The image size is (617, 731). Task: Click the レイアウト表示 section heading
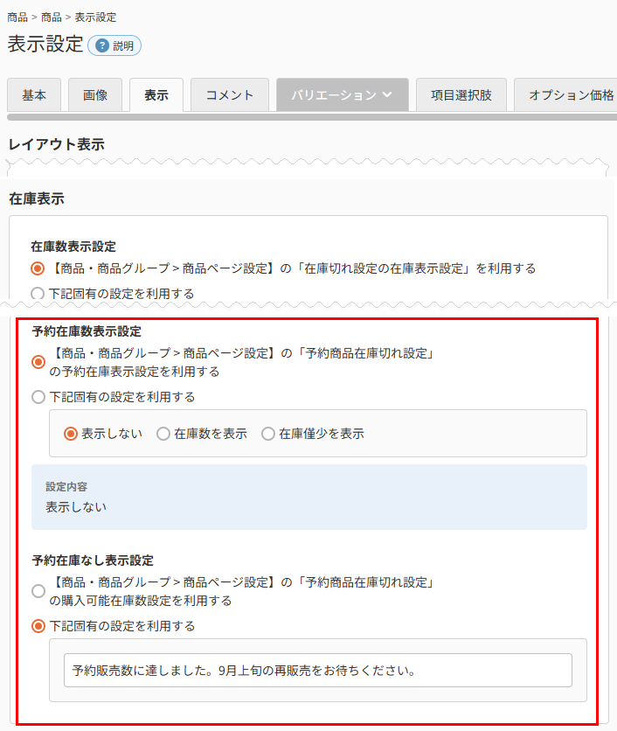tap(57, 144)
